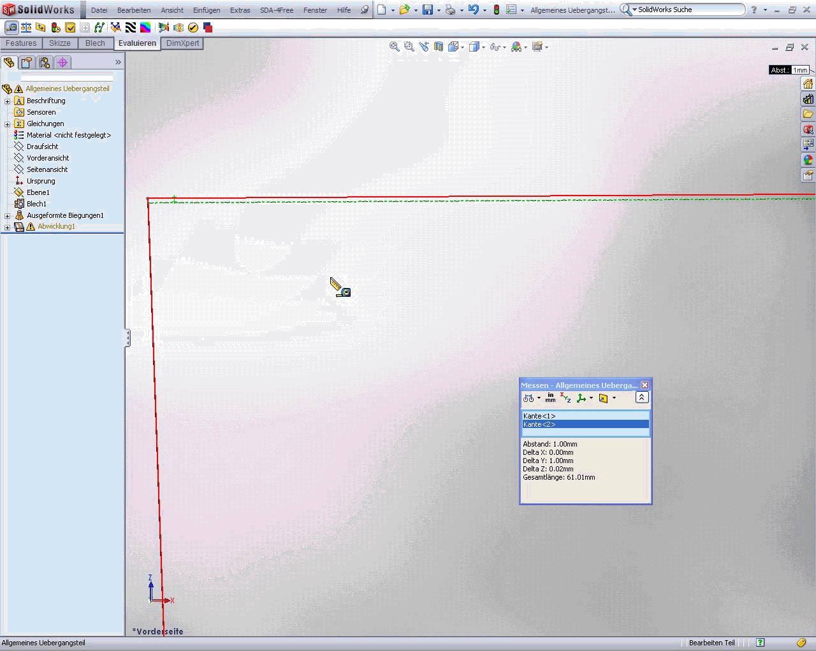This screenshot has width=816, height=651.
Task: Select the Zebra Stripes tool
Action: [130, 27]
